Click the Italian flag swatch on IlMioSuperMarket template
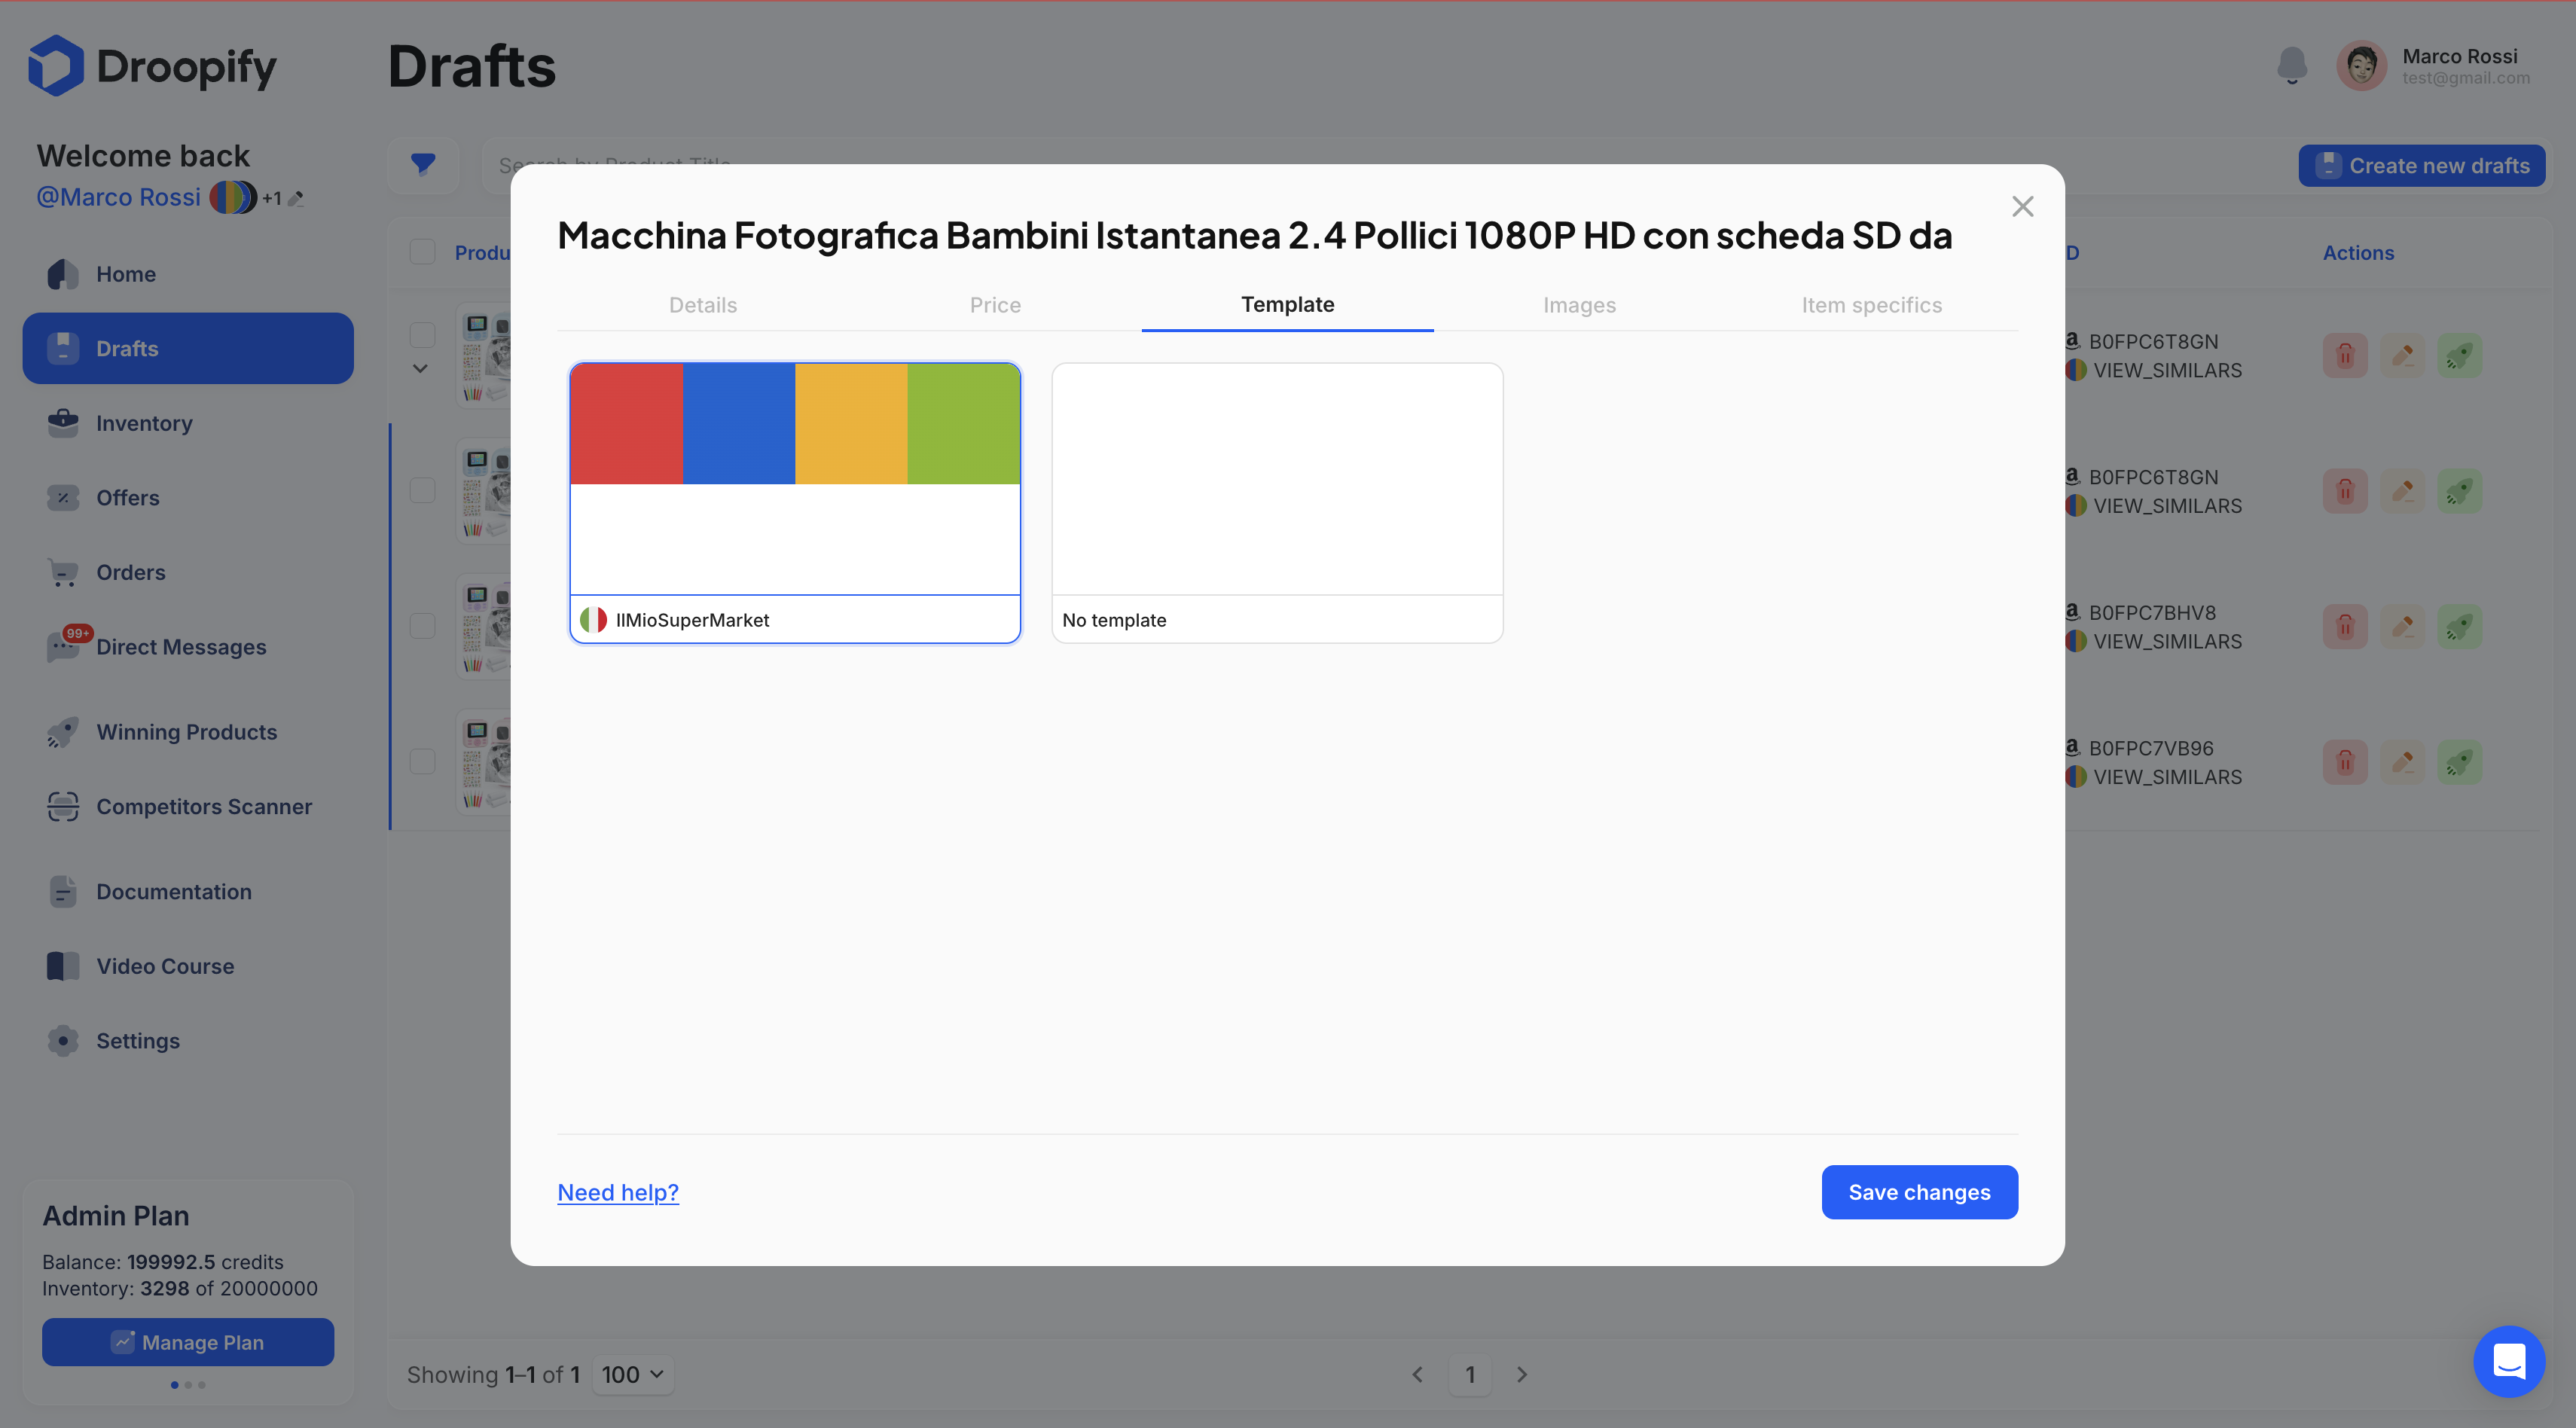 click(594, 619)
